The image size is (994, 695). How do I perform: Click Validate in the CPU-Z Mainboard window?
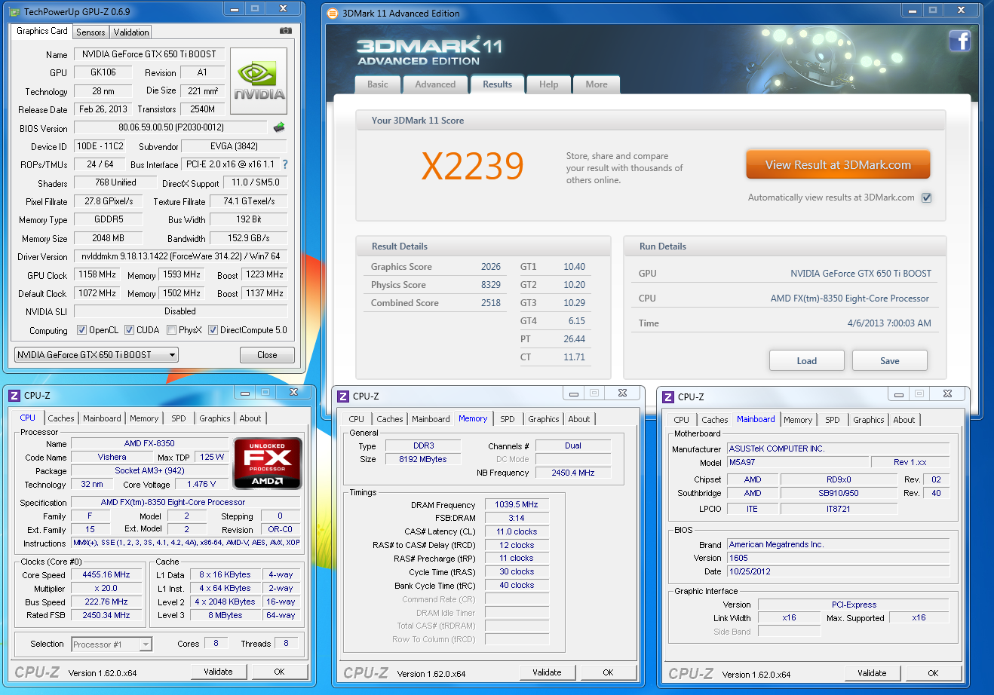pos(872,673)
